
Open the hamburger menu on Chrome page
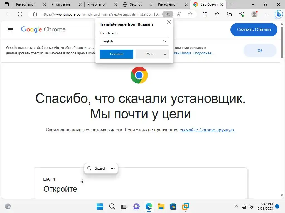[x=10, y=29]
